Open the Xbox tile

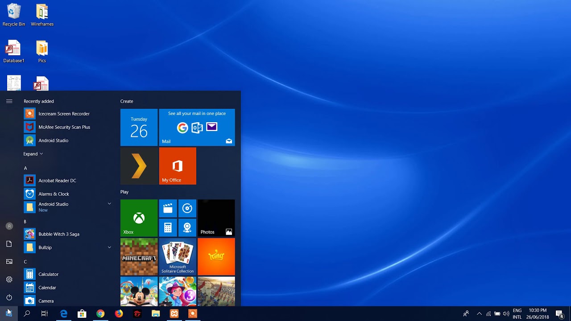tap(139, 218)
